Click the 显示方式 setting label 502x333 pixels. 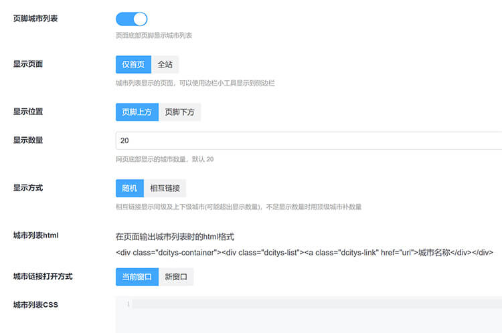pos(28,188)
